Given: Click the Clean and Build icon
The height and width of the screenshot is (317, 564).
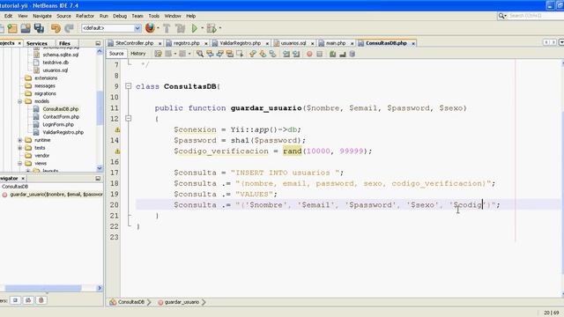Looking at the screenshot, I should 180,28.
